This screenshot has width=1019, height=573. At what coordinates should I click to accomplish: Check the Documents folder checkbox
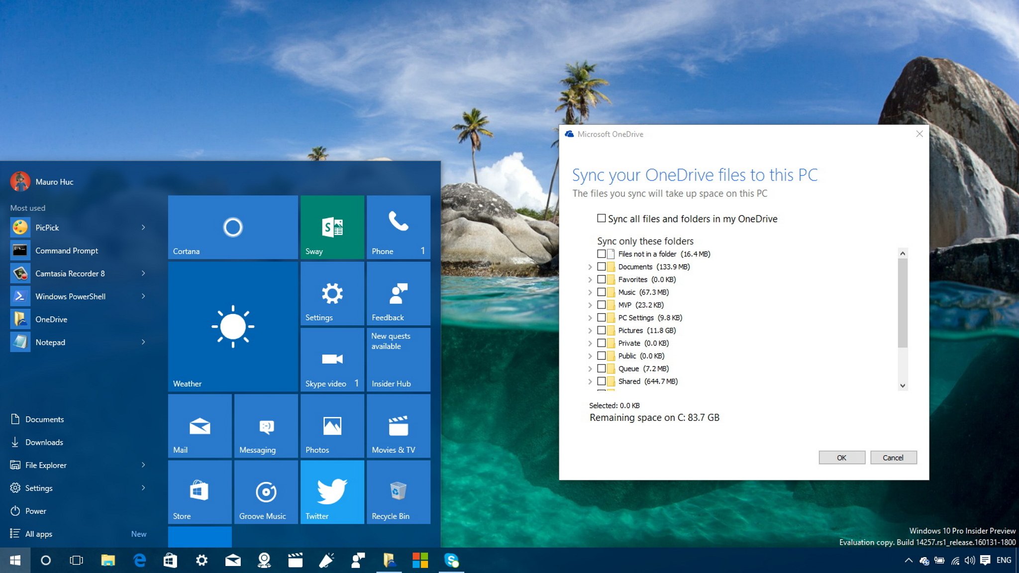(602, 267)
